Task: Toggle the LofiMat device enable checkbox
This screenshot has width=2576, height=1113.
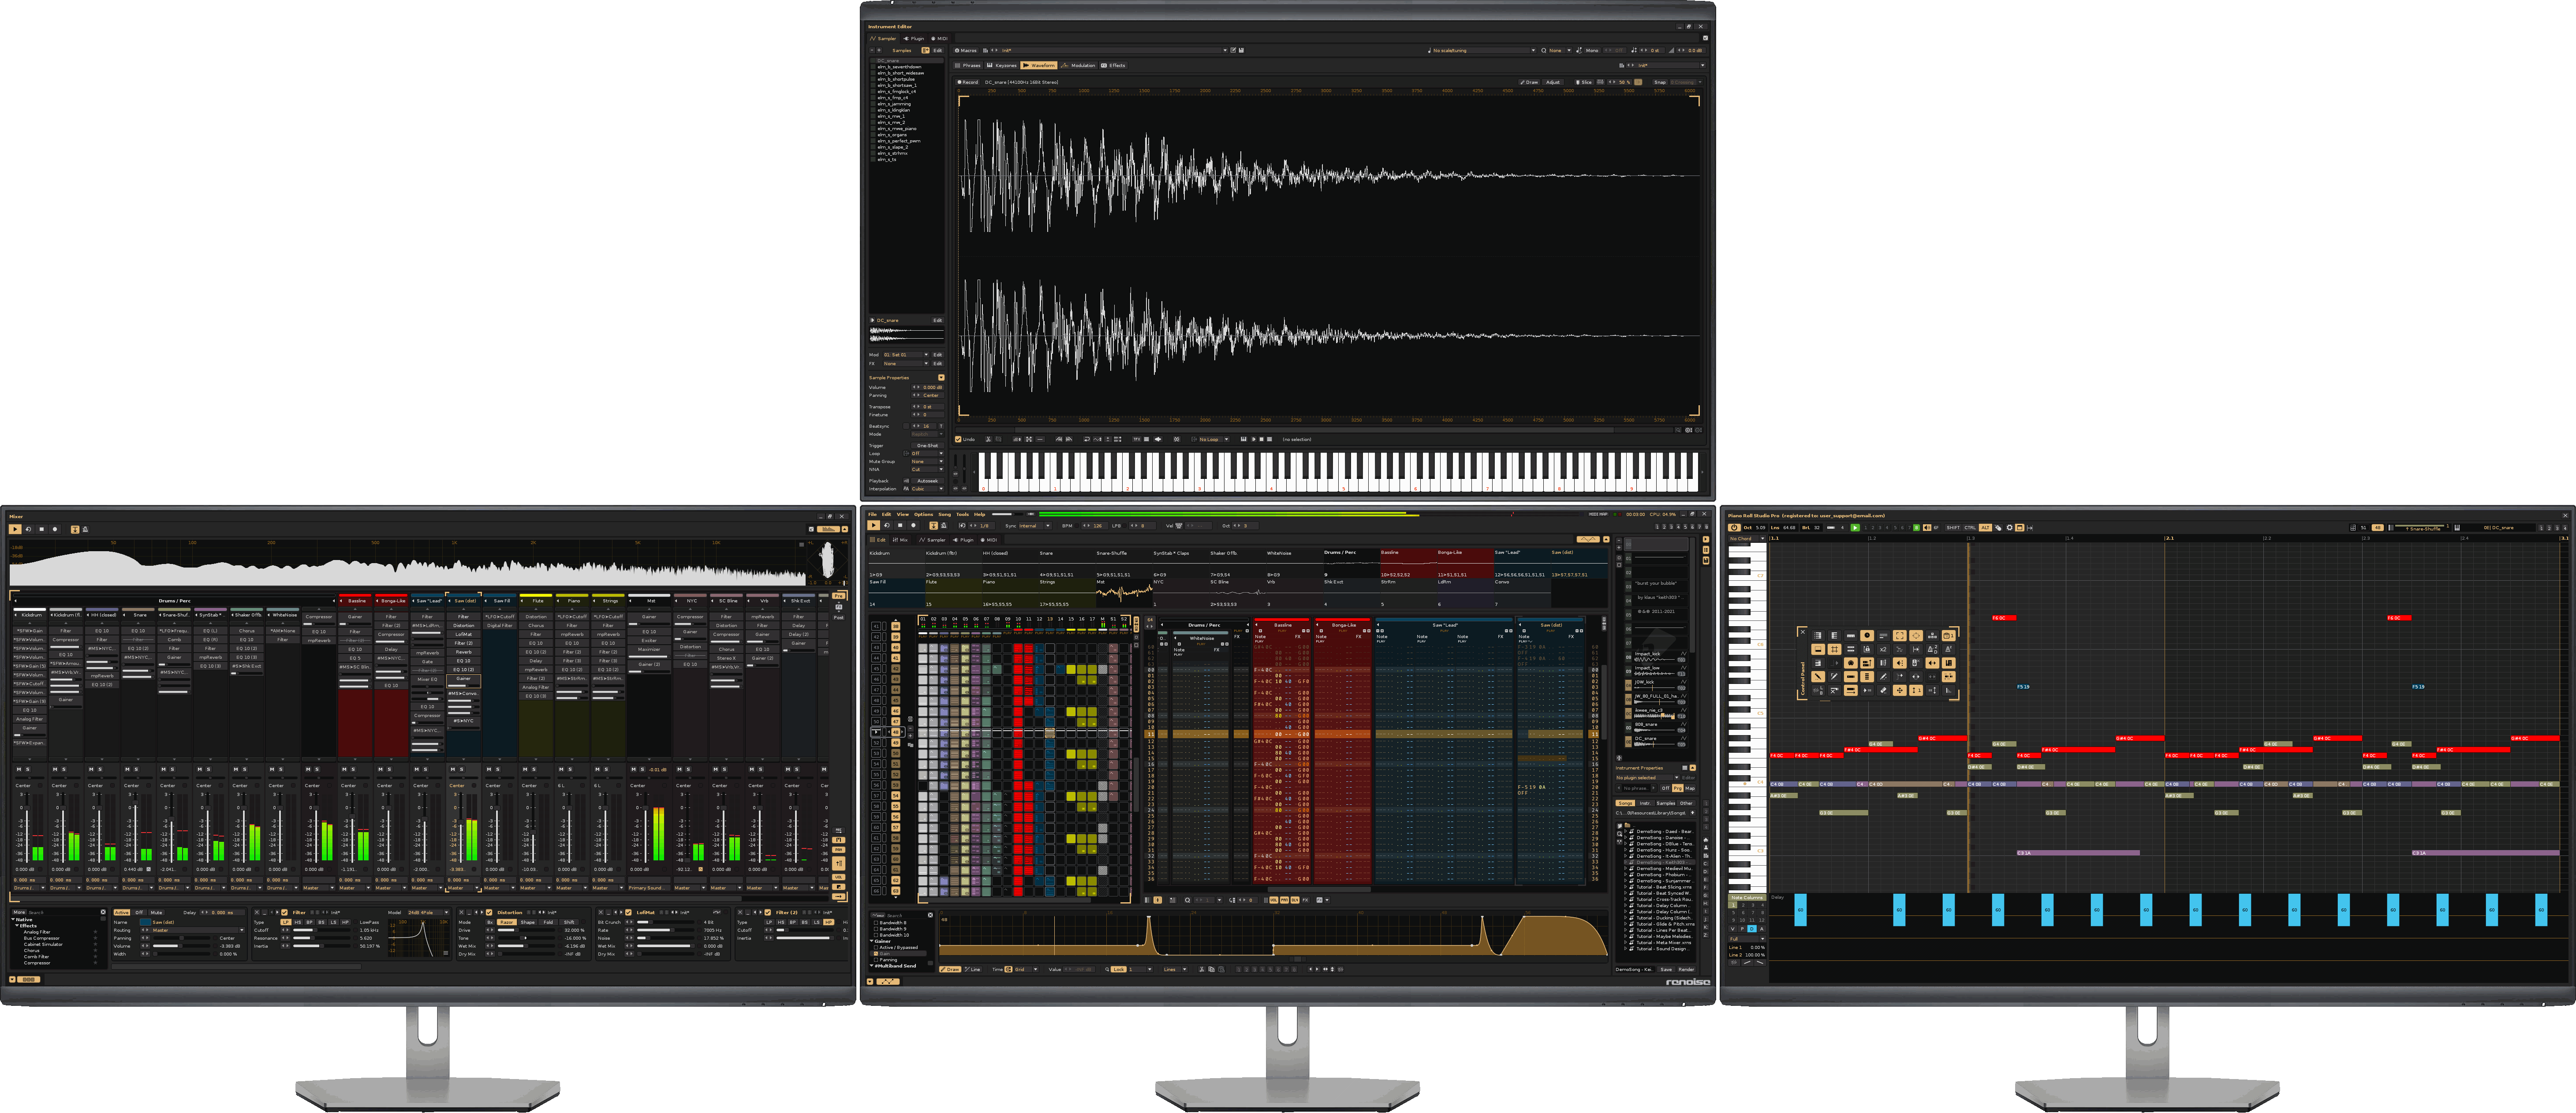Action: 628,912
